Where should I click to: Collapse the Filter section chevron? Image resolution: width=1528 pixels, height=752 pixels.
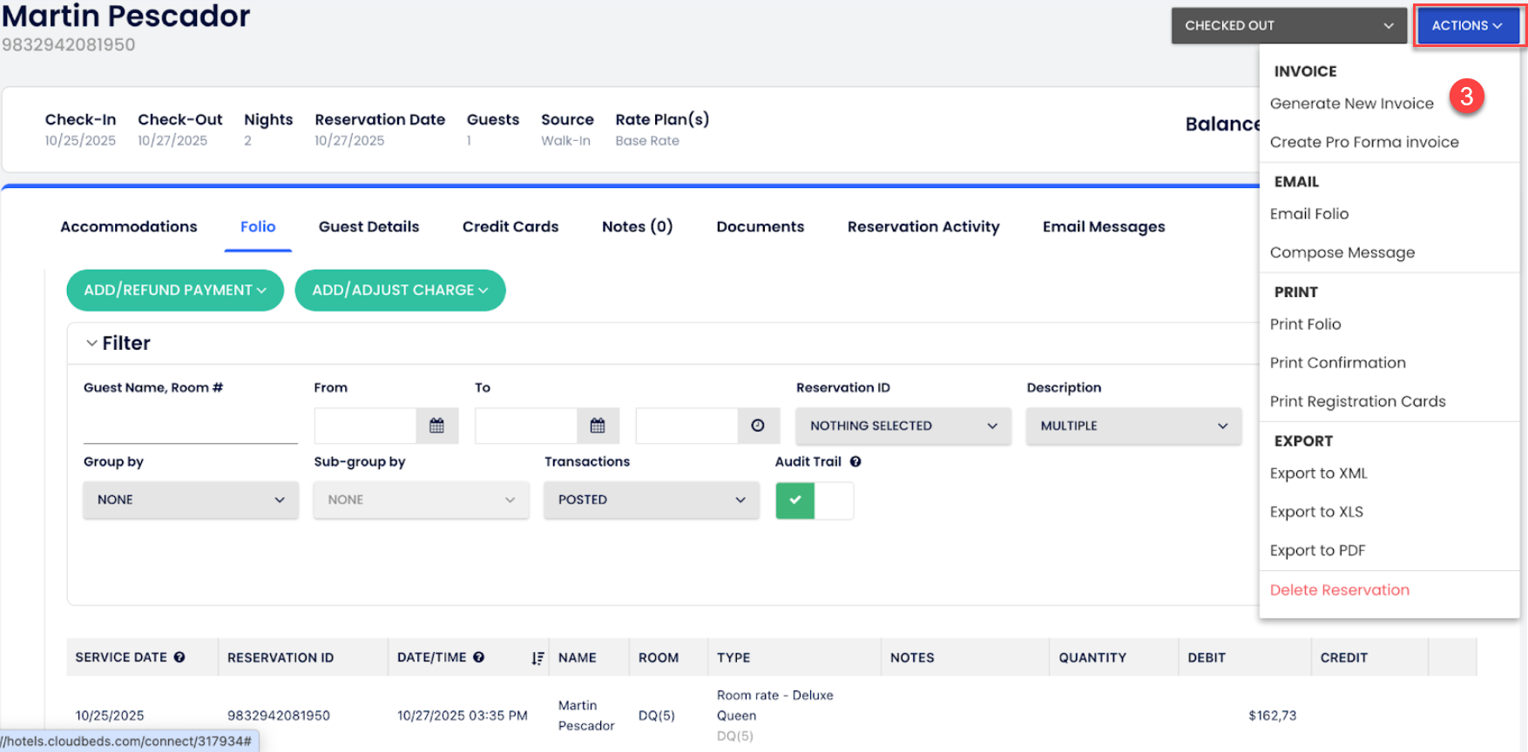tap(91, 343)
